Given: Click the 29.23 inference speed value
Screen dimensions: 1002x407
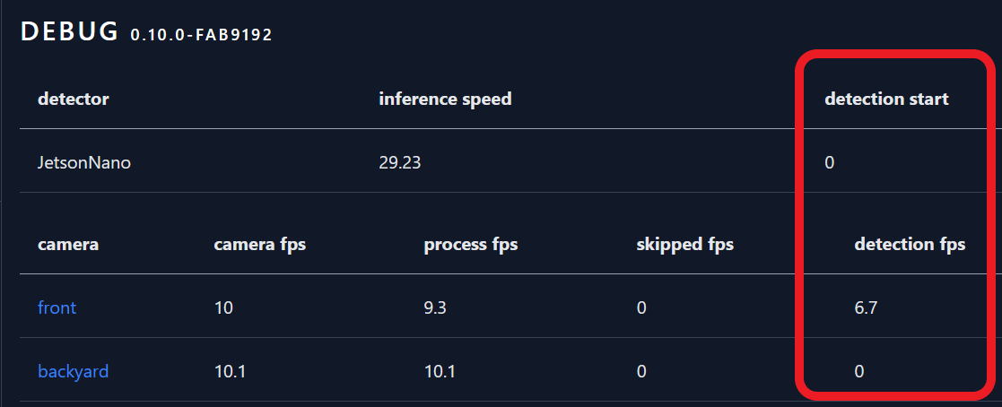Looking at the screenshot, I should pyautogui.click(x=400, y=162).
